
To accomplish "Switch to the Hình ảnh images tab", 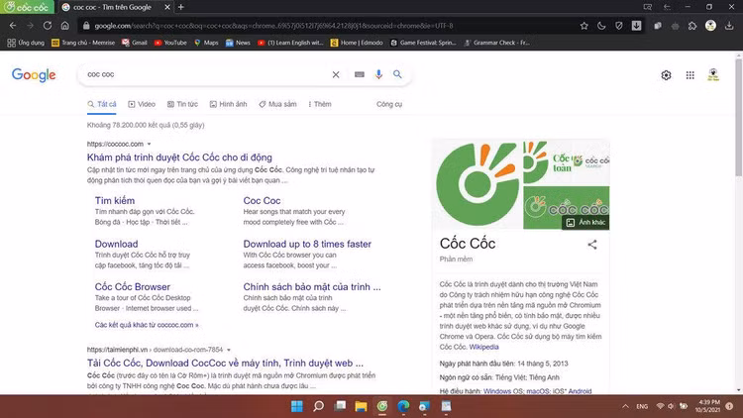I will point(227,104).
